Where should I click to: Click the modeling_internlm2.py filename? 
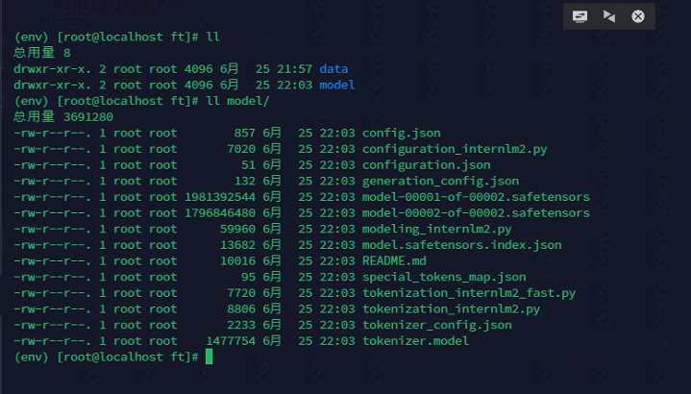[436, 229]
